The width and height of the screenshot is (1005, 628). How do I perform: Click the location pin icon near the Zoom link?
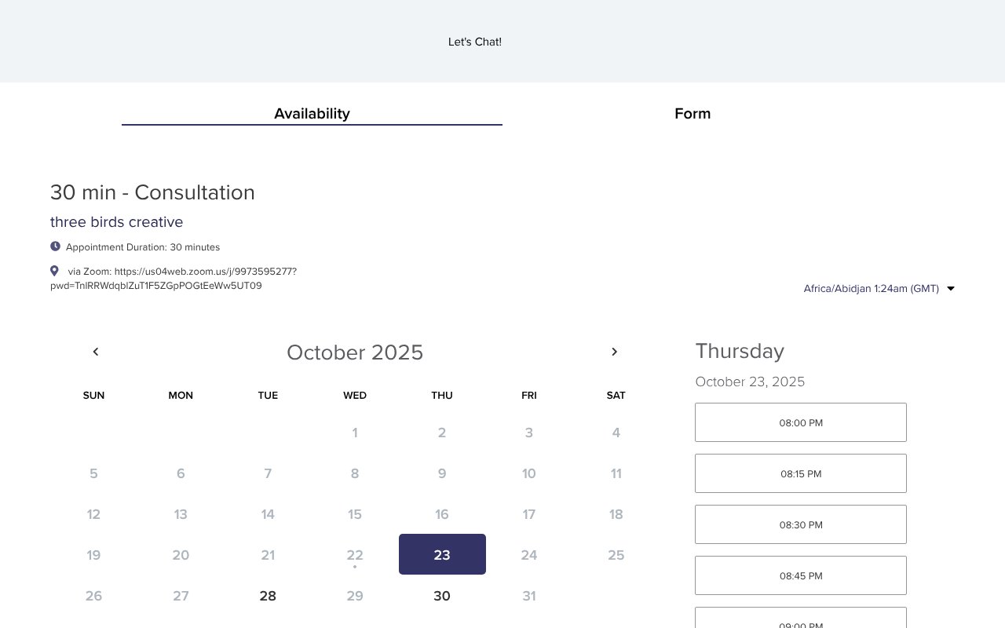coord(54,270)
